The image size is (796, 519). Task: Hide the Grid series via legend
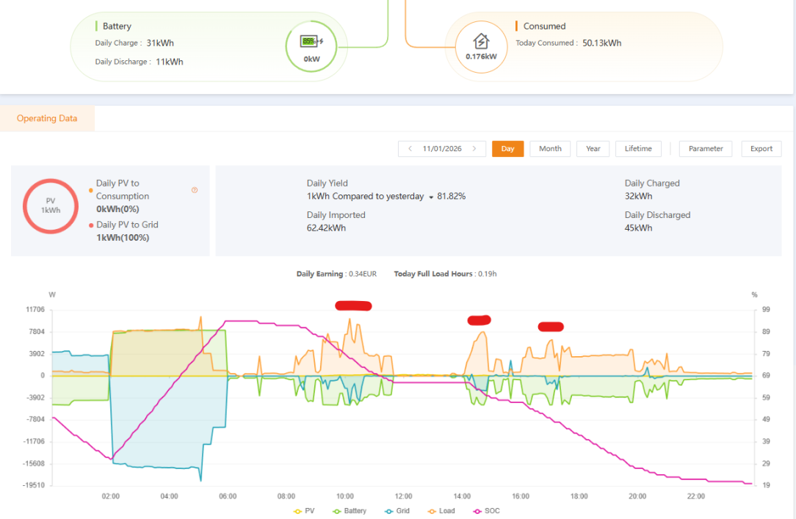pyautogui.click(x=397, y=511)
